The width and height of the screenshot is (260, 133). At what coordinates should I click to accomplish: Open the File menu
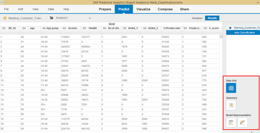click(x=6, y=9)
